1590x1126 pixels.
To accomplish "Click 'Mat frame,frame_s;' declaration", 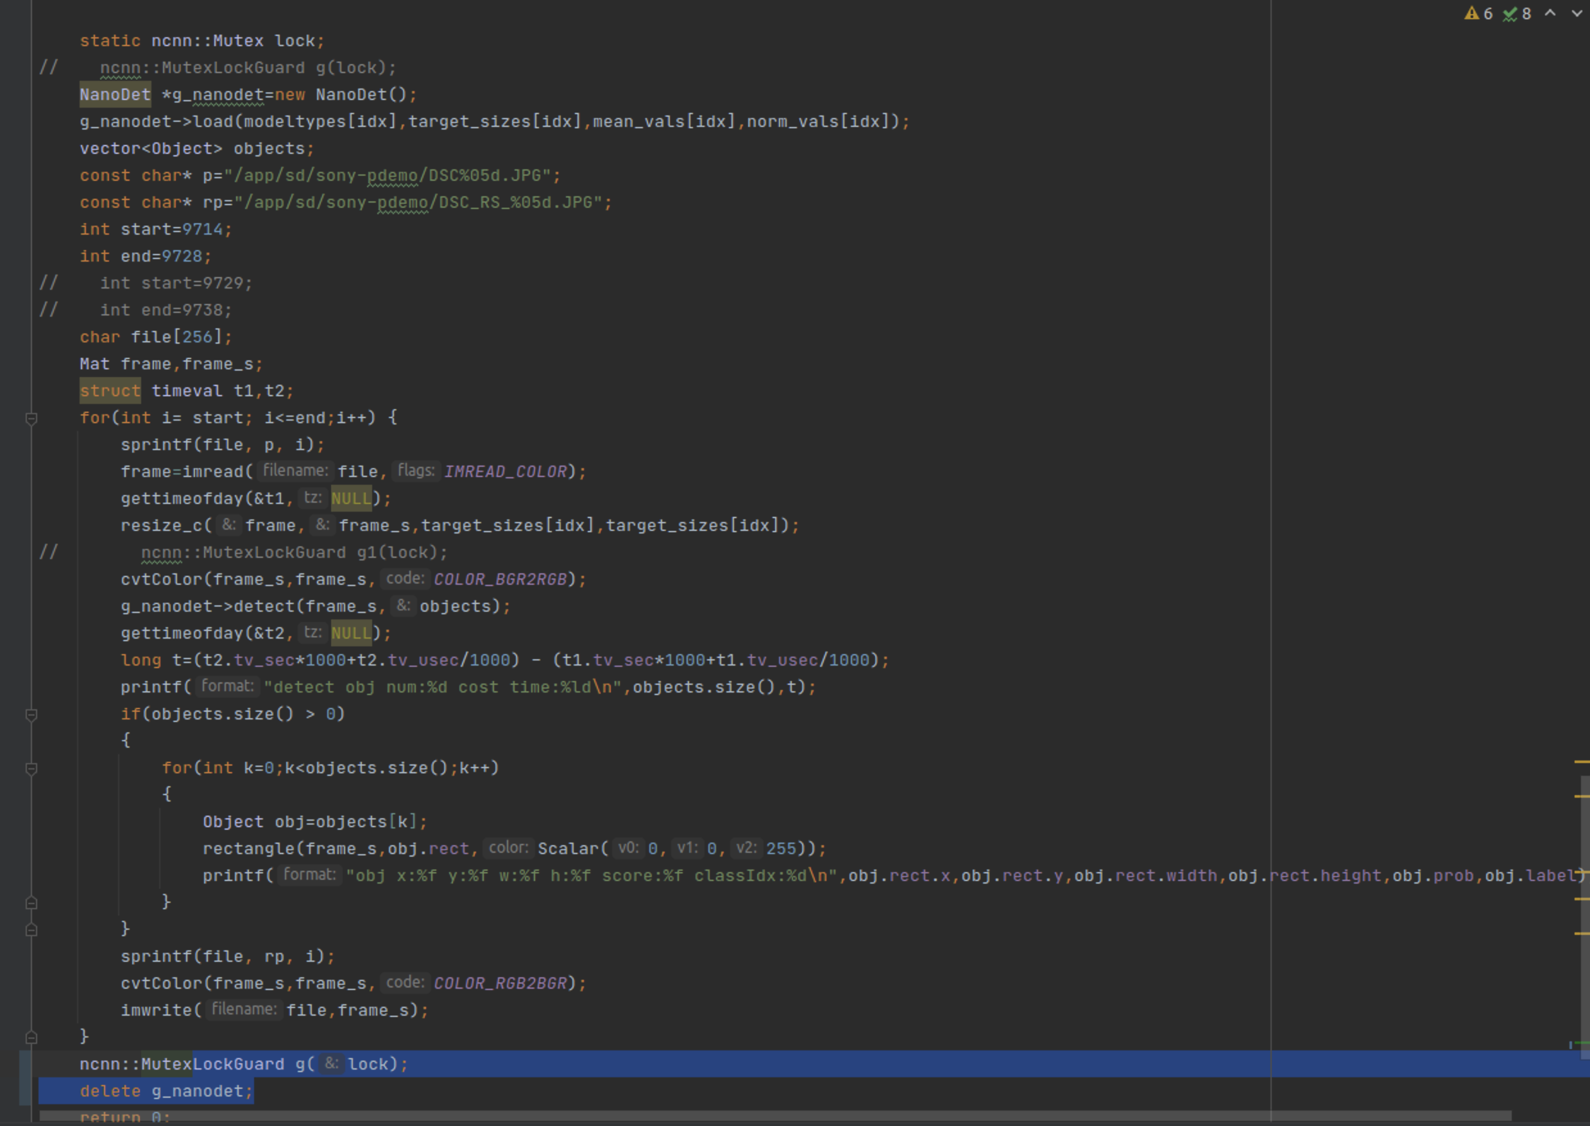I will [x=171, y=364].
